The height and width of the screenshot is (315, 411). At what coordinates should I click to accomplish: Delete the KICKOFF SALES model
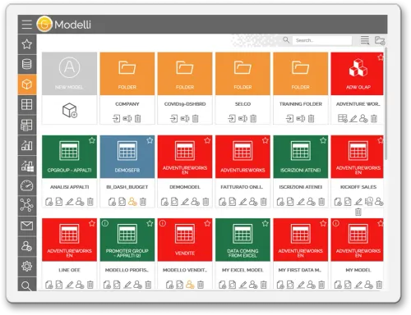[358, 212]
